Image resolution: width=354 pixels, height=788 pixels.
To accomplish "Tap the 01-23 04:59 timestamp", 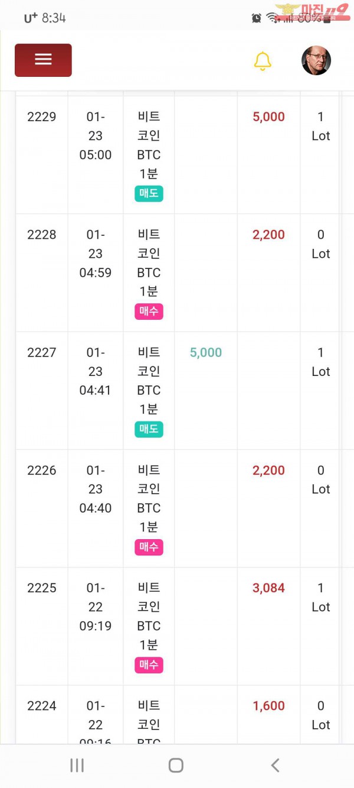I will coord(95,254).
